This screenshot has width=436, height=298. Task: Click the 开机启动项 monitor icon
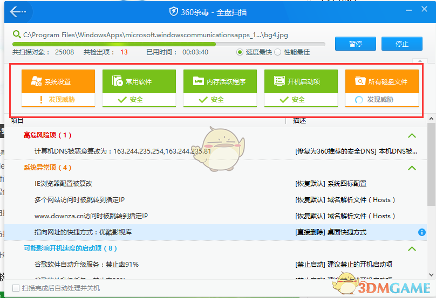280,81
